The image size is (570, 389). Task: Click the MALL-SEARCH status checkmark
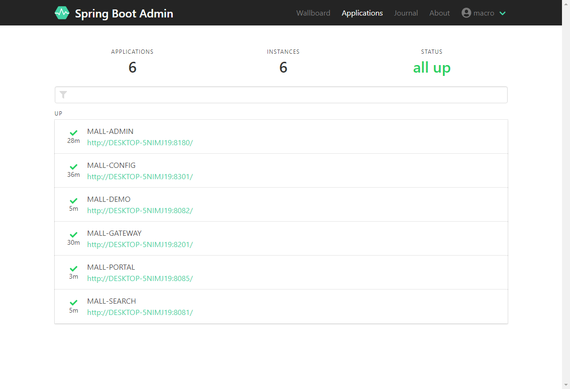click(x=74, y=303)
